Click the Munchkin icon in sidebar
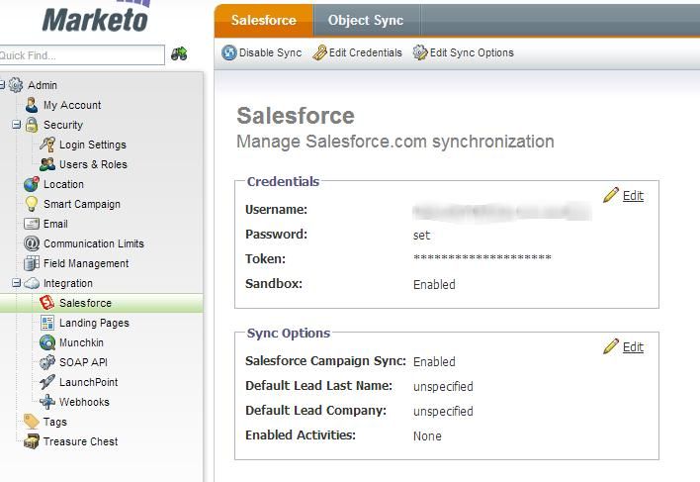700x482 pixels. click(x=47, y=342)
